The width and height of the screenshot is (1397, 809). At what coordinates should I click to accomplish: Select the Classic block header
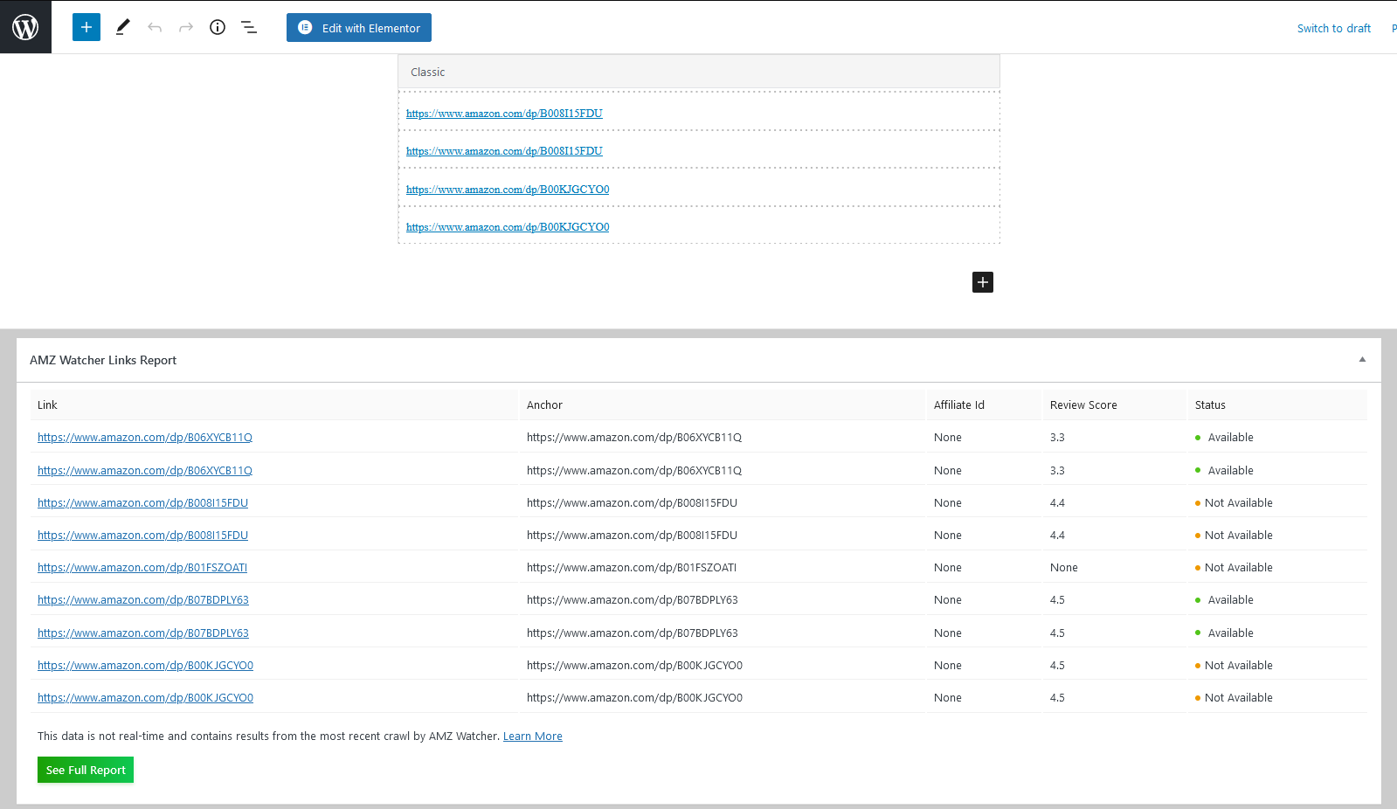(x=699, y=72)
